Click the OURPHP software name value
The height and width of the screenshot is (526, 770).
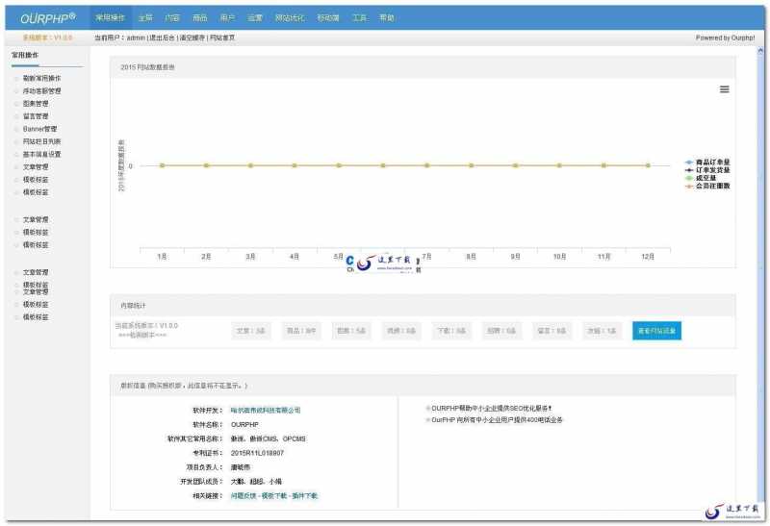244,424
